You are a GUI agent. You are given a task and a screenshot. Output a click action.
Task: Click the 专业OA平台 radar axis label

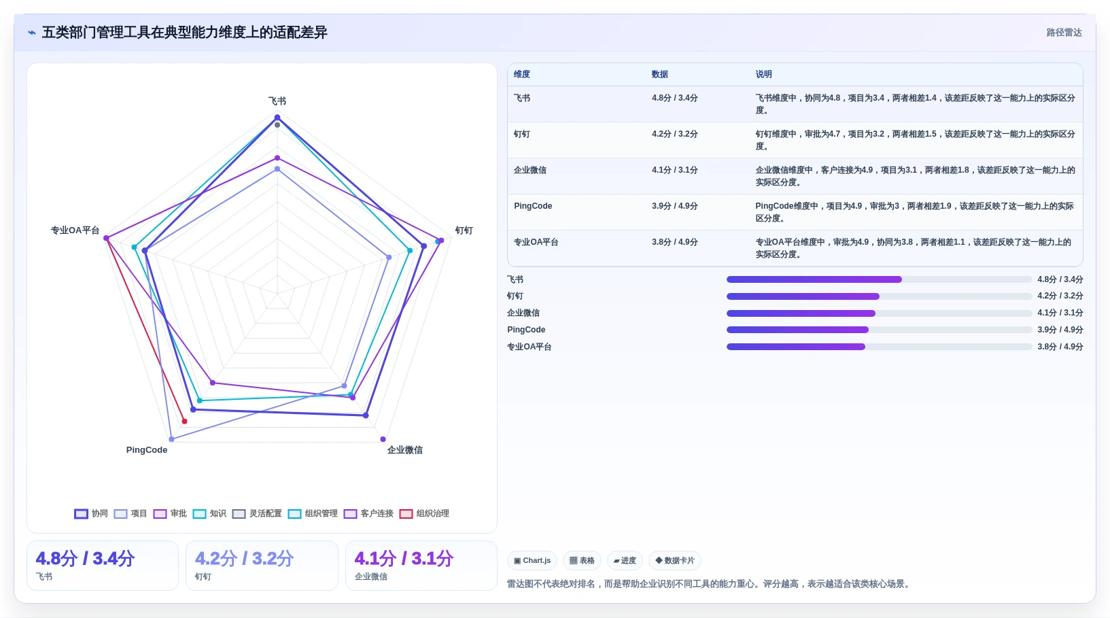(75, 230)
